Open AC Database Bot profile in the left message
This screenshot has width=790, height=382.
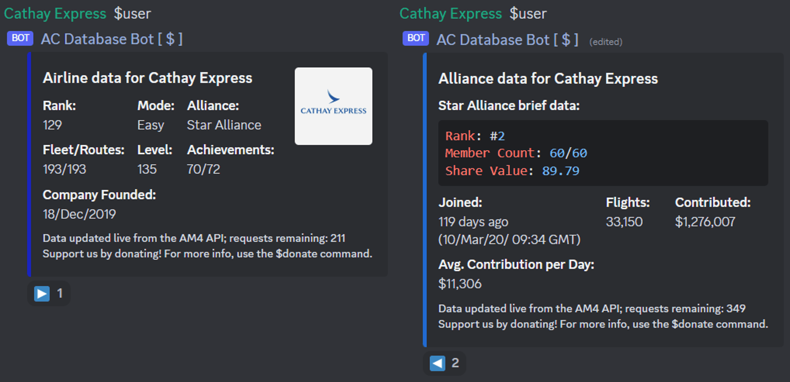pyautogui.click(x=112, y=39)
